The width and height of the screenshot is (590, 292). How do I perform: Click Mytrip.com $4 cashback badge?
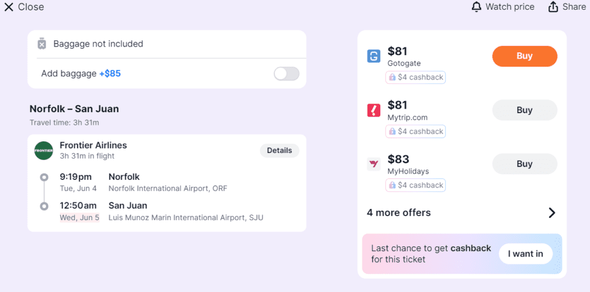pos(415,132)
